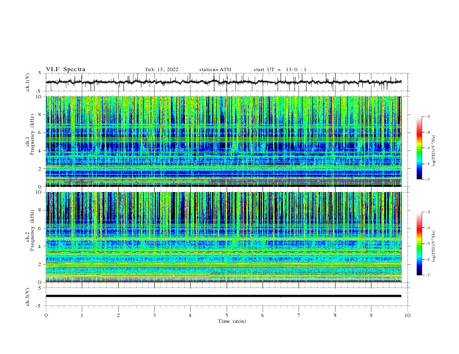Click time-axis tick label "10"
The image size is (459, 354).
[x=407, y=315]
